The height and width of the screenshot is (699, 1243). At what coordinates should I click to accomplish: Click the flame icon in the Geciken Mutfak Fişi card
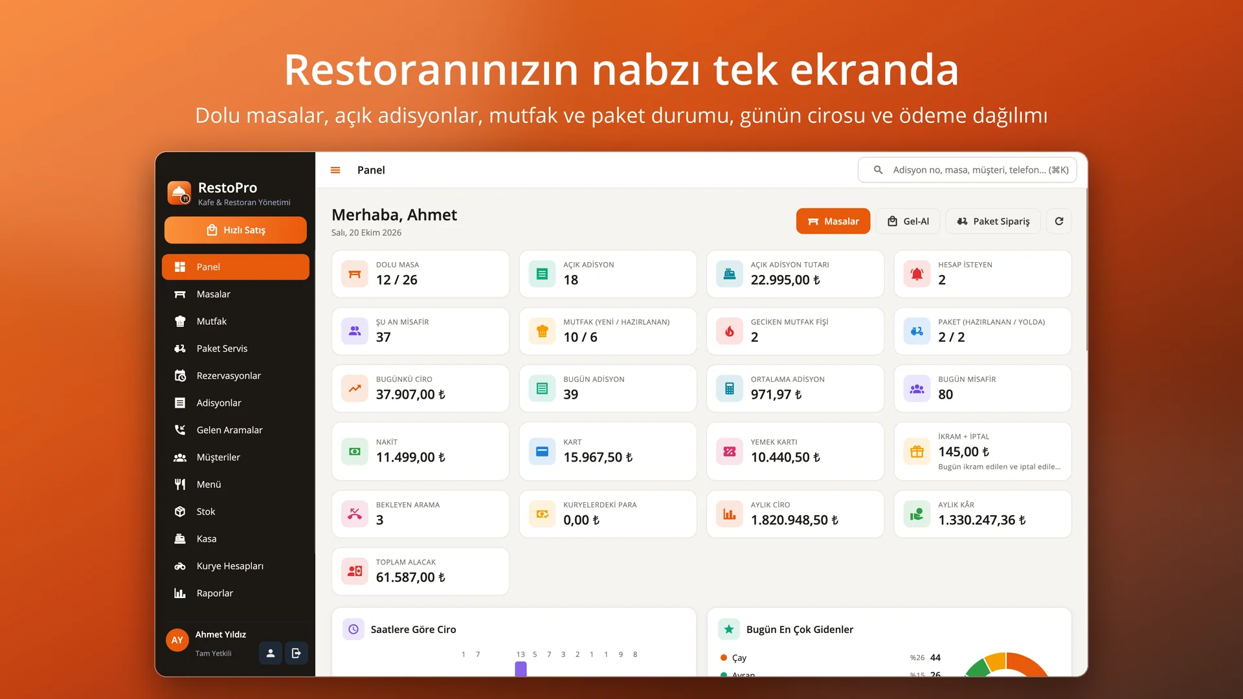pos(730,331)
